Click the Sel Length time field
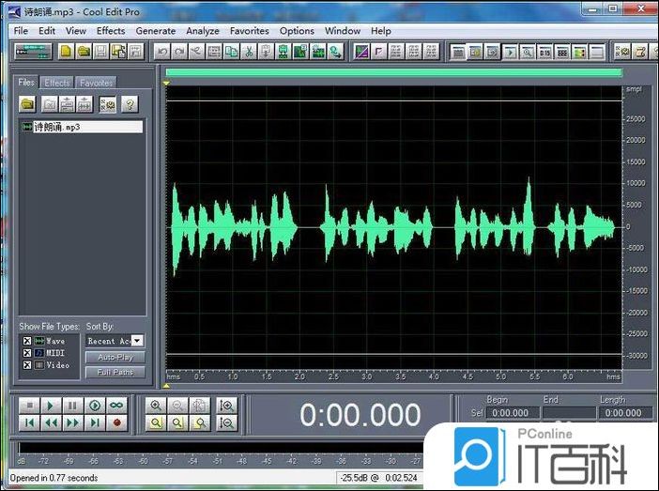659x491 pixels. pyautogui.click(x=625, y=413)
